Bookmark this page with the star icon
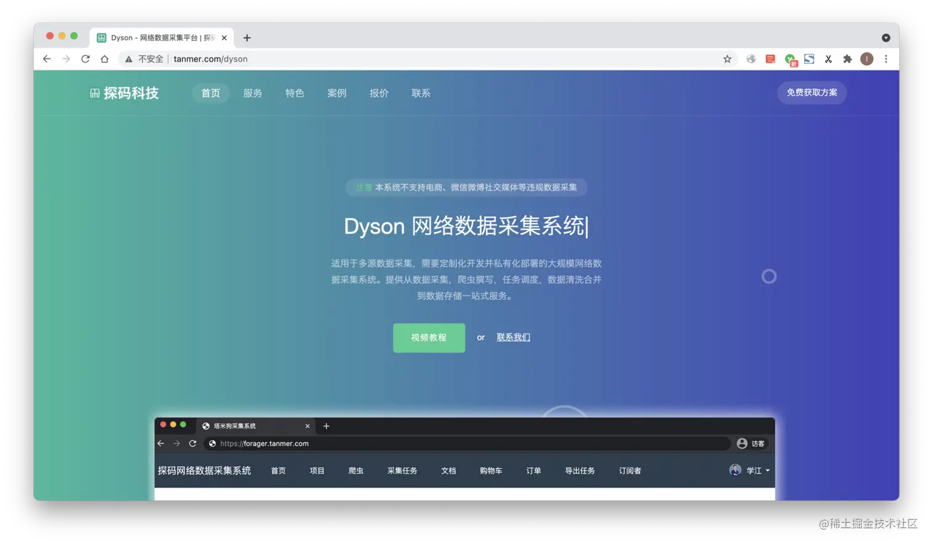Screen dimensions: 933x545 click(x=728, y=59)
